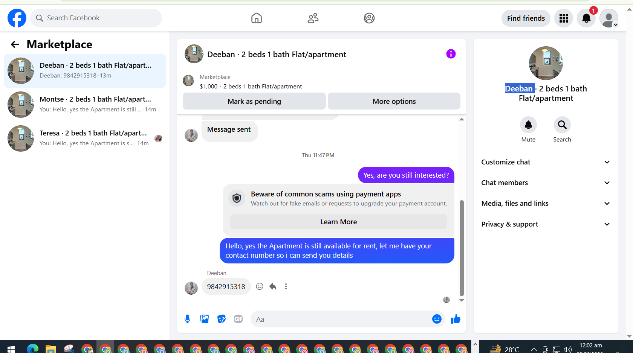Choose a GIF
This screenshot has width=633, height=353.
pyautogui.click(x=238, y=319)
